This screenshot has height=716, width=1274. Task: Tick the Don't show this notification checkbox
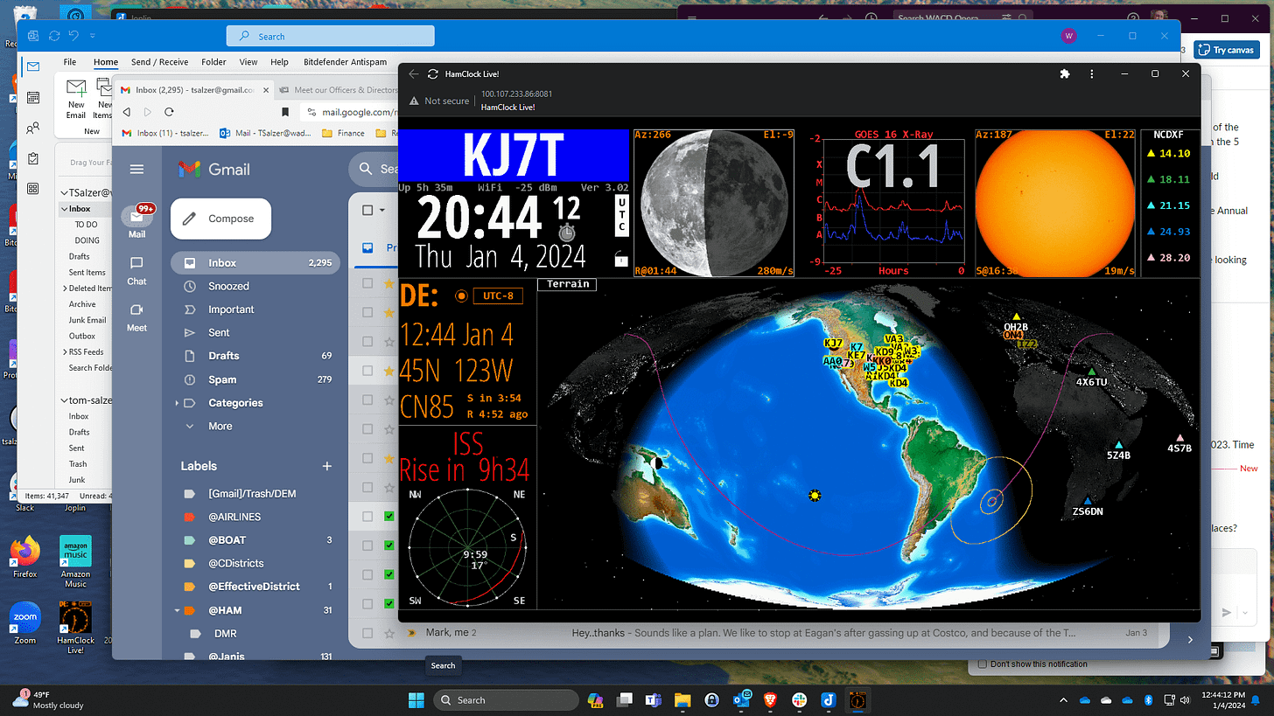[983, 664]
